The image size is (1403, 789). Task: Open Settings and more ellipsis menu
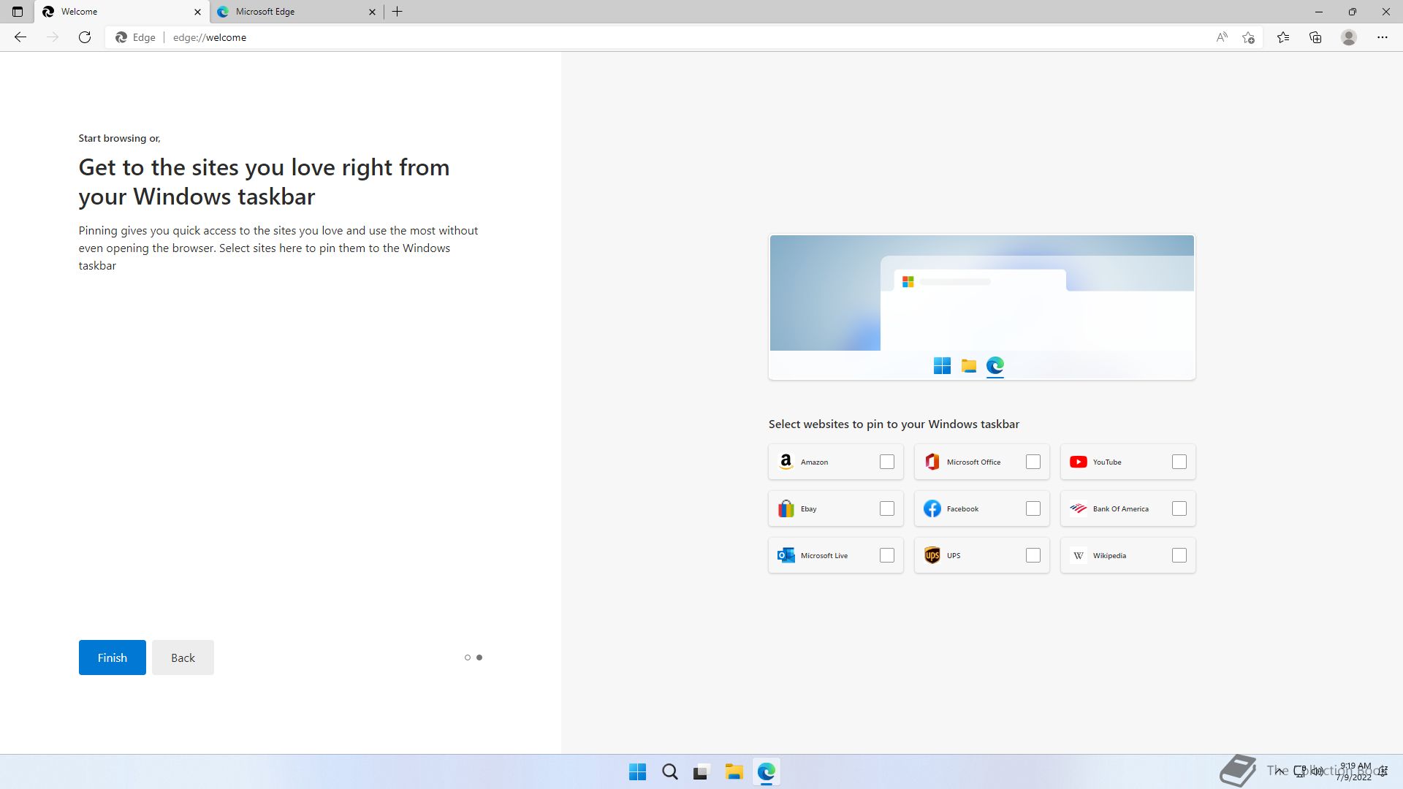[x=1382, y=37]
